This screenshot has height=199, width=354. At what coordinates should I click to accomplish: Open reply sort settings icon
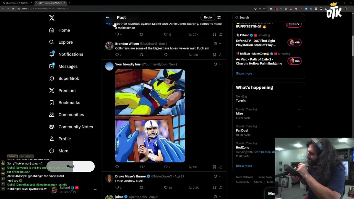[219, 17]
